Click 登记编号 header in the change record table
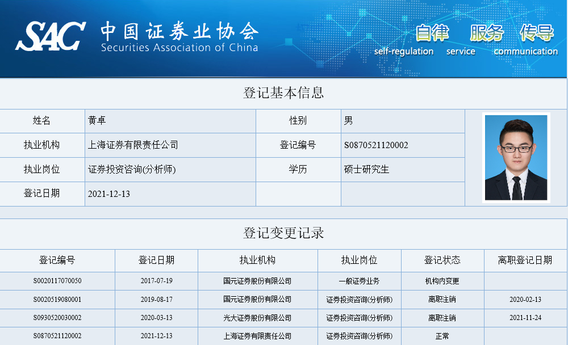 point(57,260)
